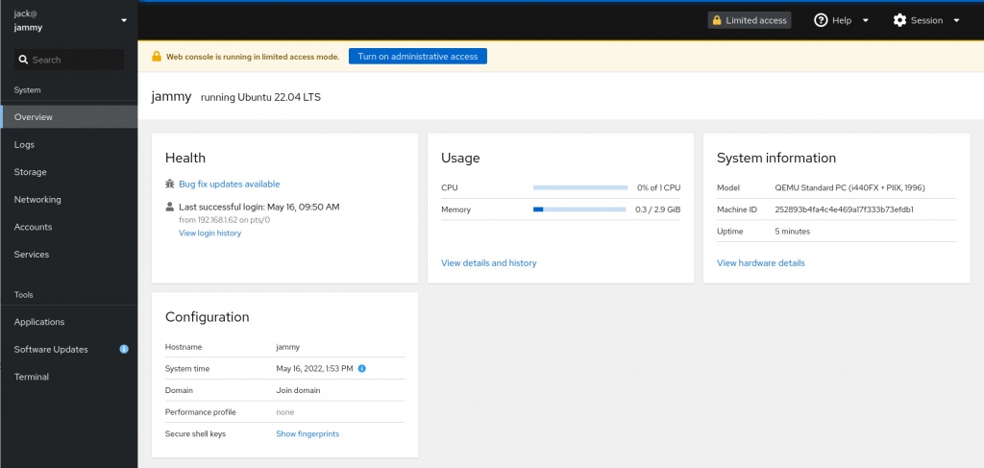
Task: Open the Help dropdown arrow
Action: click(x=866, y=20)
